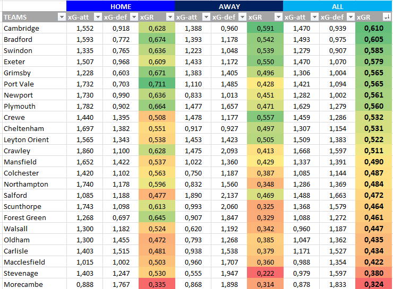Open the AWAY xGR filter dropdown
The width and height of the screenshot is (393, 289).
point(278,17)
